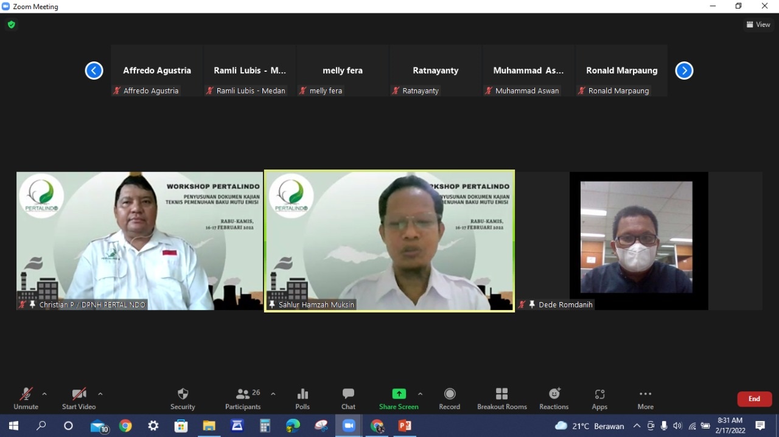Expand share options arrow beside Share Screen
This screenshot has width=779, height=437.
pos(420,394)
